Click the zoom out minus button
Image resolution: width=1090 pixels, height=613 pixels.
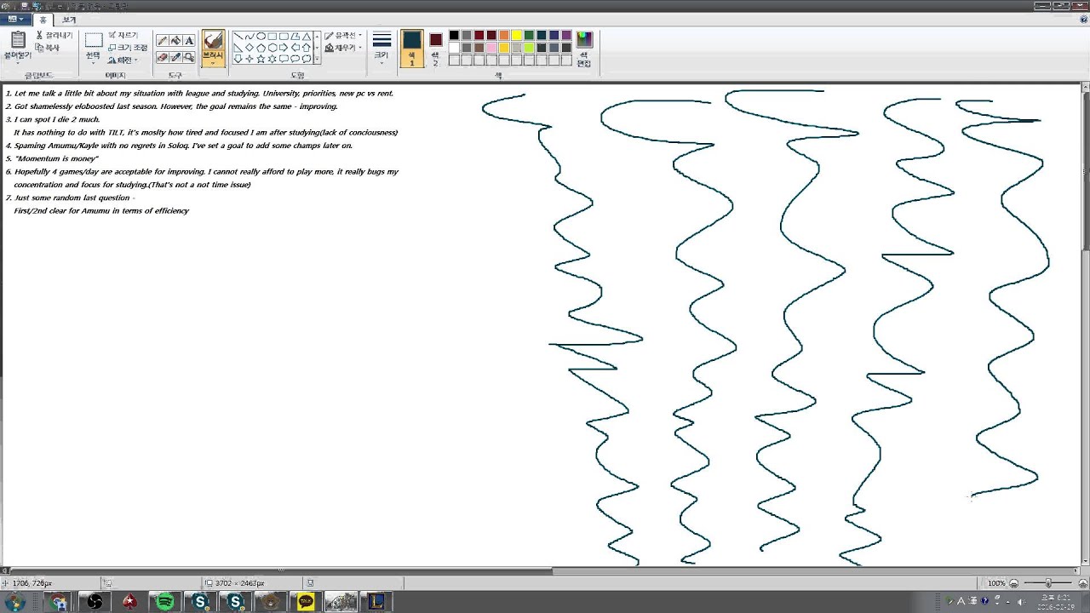[x=1013, y=583]
